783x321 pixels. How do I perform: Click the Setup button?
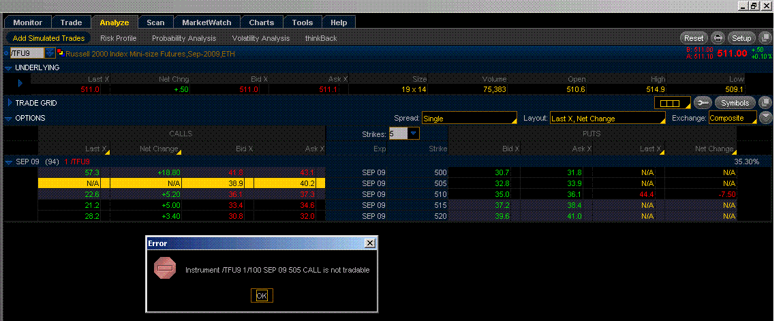[741, 38]
